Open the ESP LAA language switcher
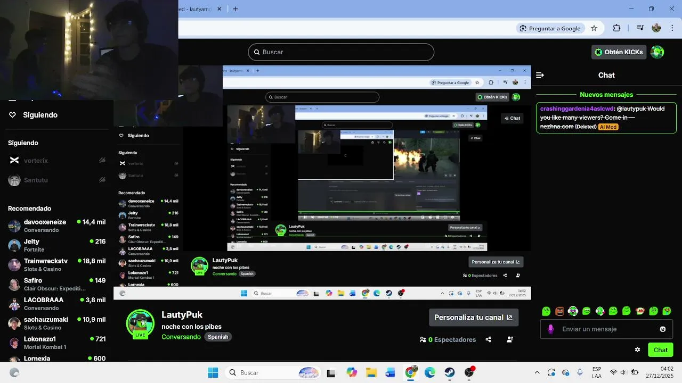Viewport: 682px width, 383px height. click(597, 373)
